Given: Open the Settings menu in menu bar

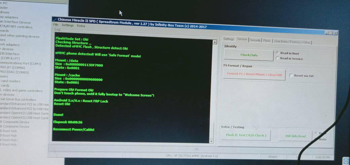Looking at the screenshot, I should point(67,25).
